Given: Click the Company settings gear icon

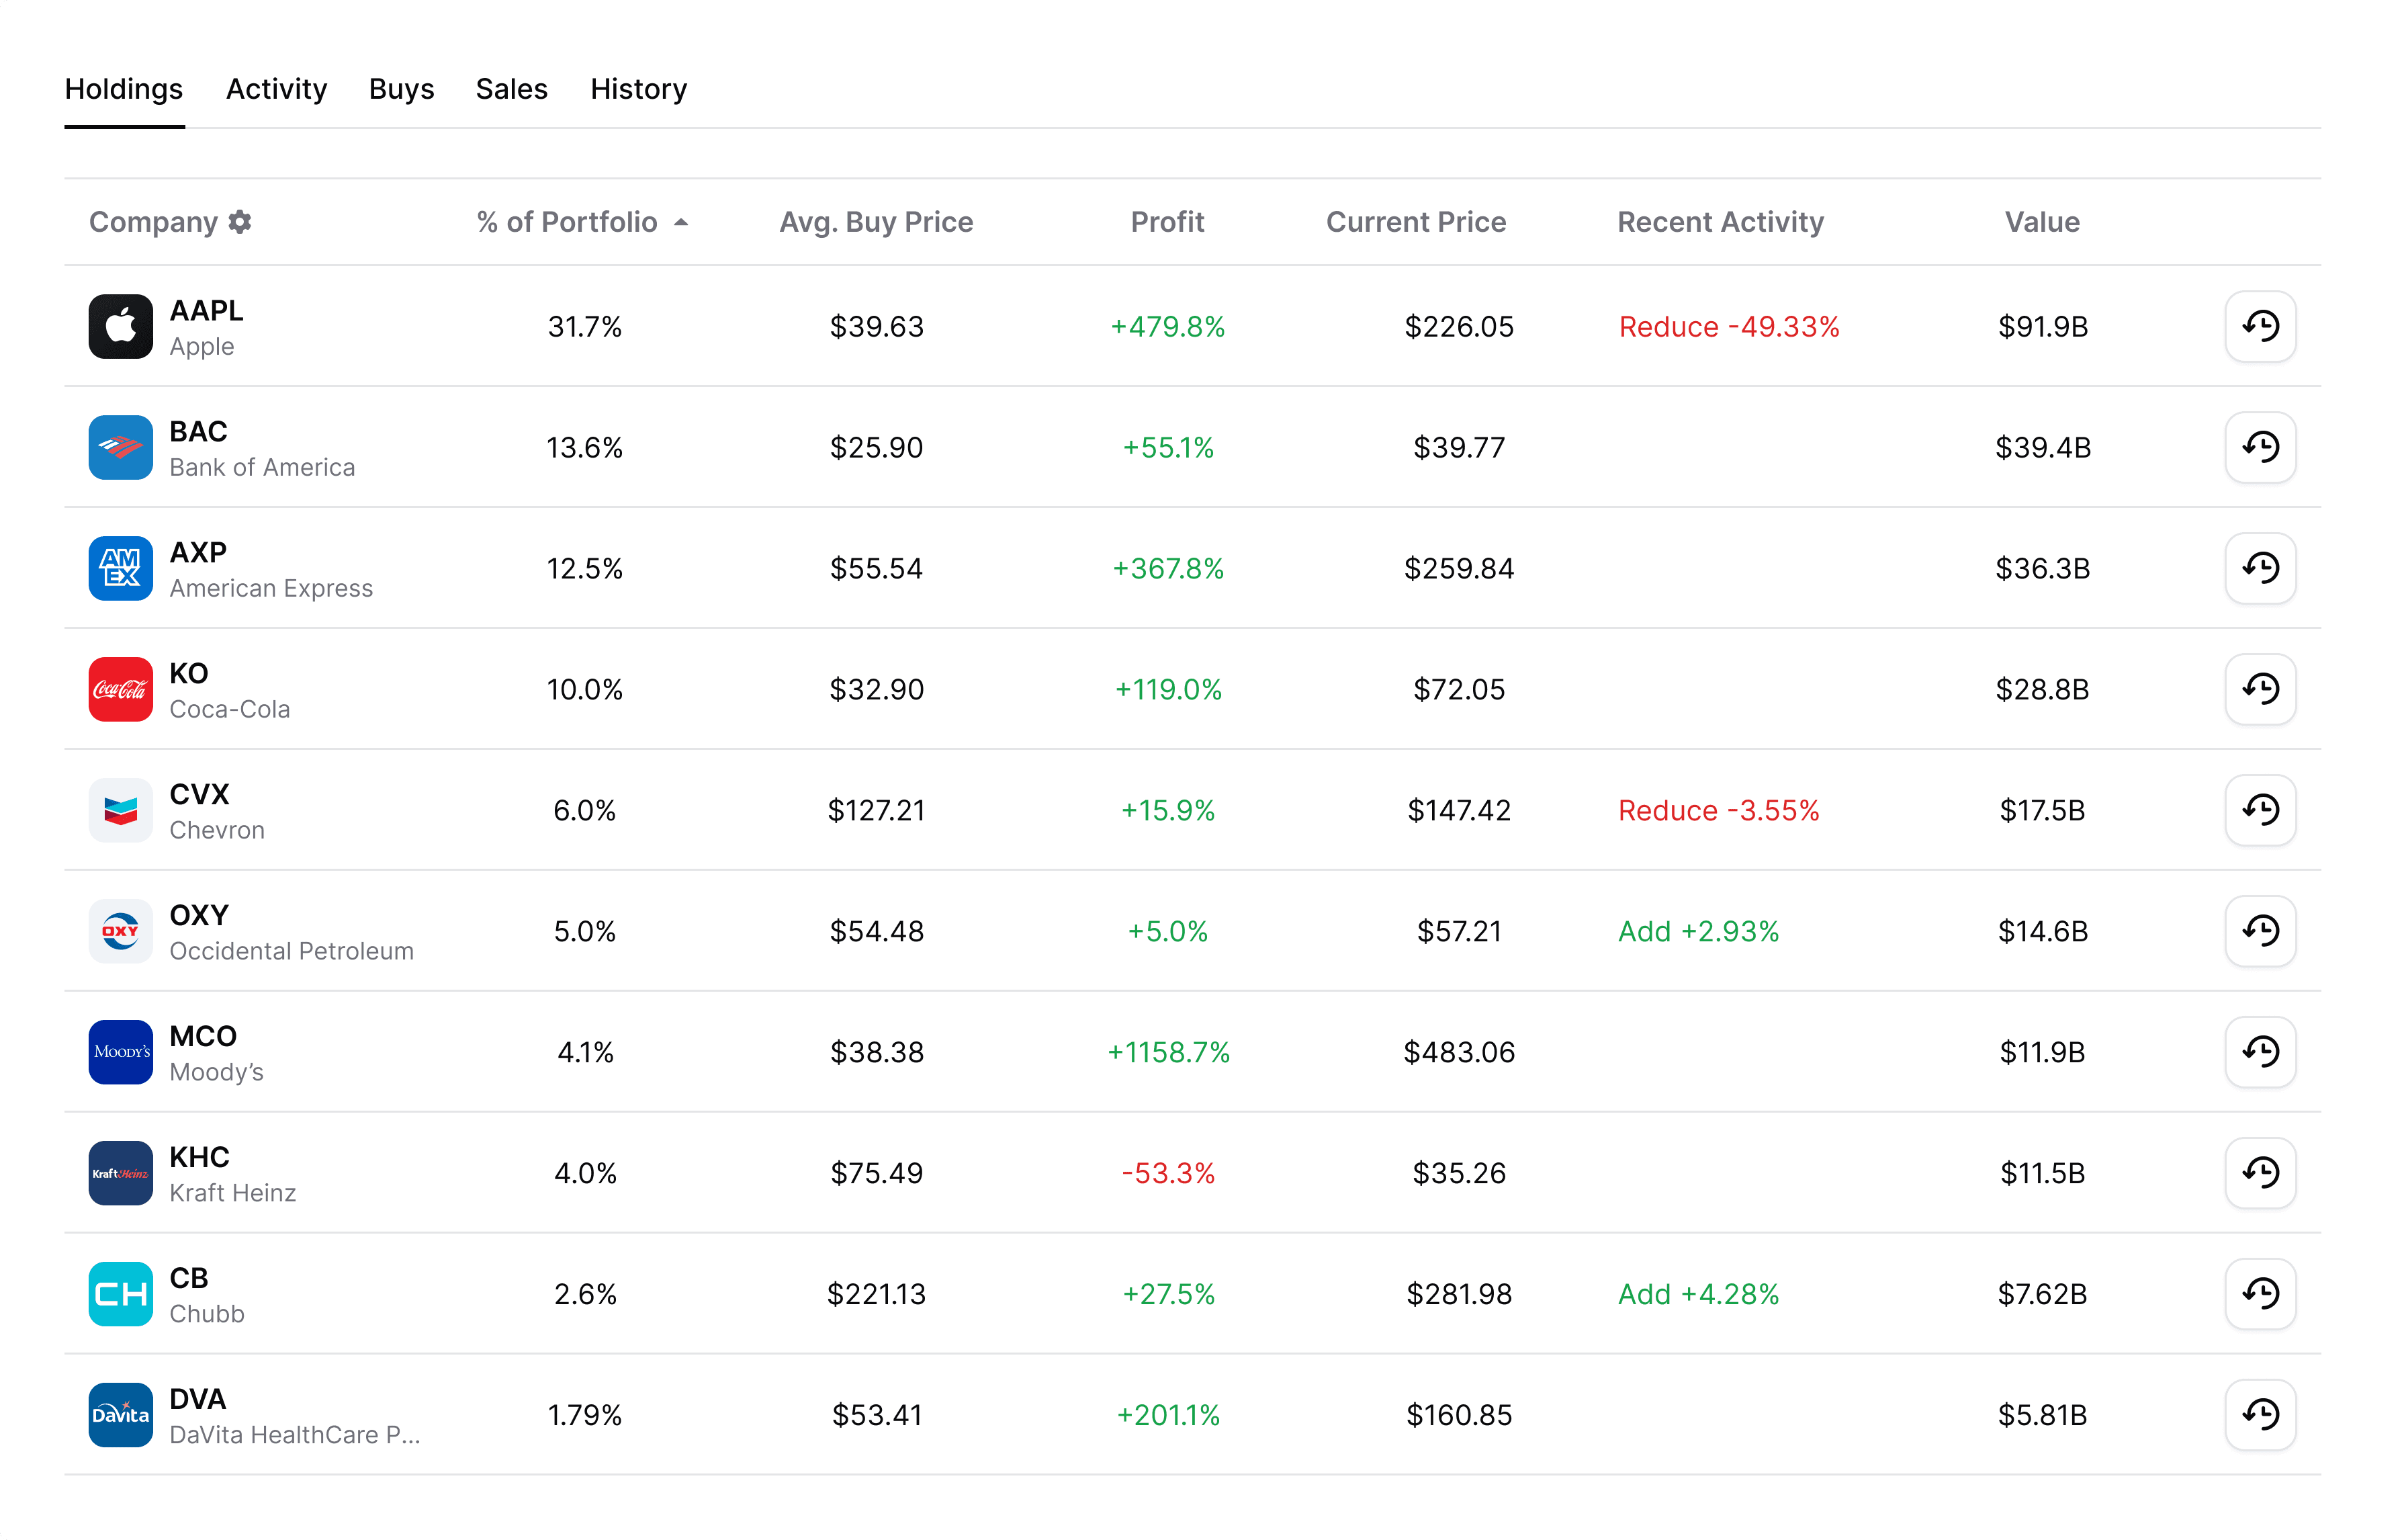Looking at the screenshot, I should point(240,222).
